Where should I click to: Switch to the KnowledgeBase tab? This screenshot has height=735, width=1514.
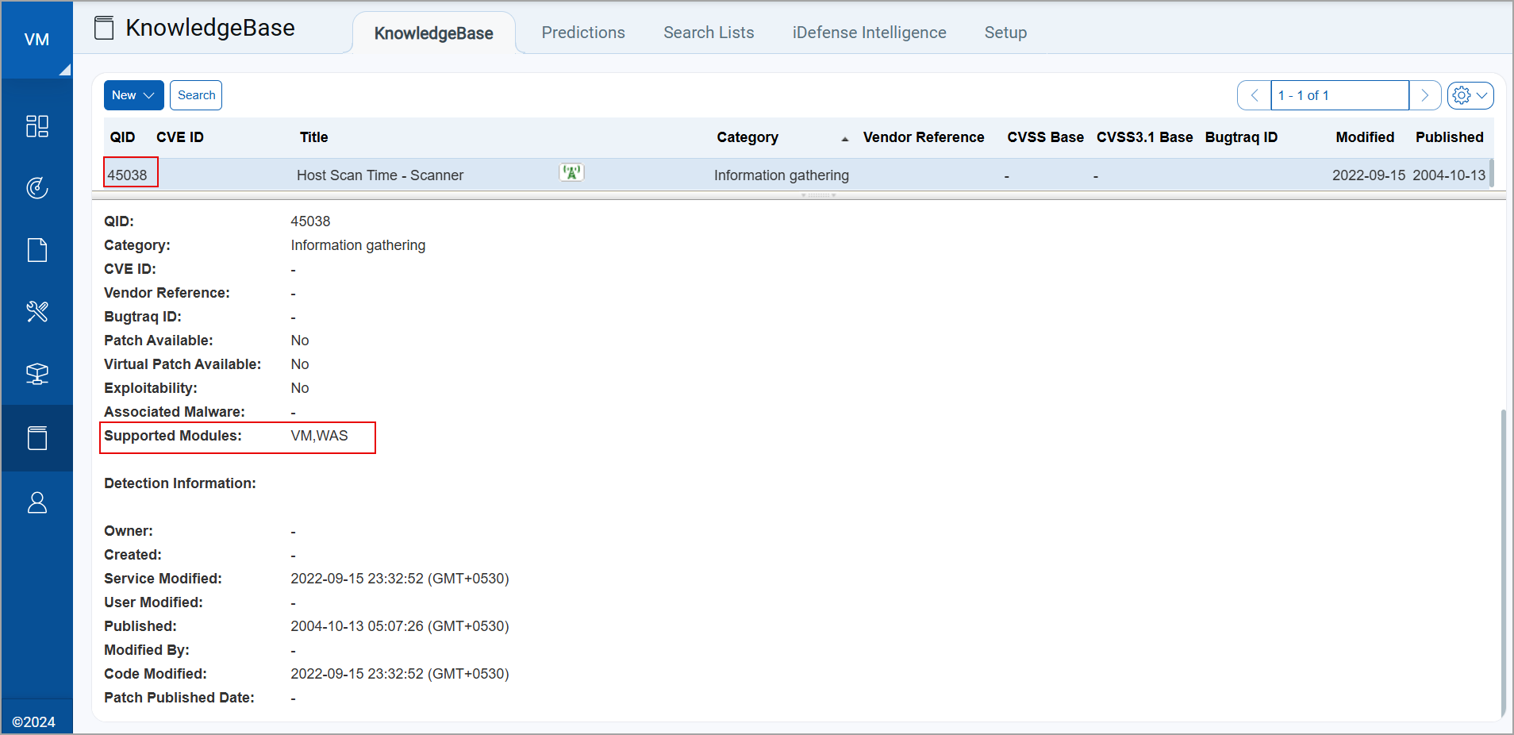(x=434, y=33)
